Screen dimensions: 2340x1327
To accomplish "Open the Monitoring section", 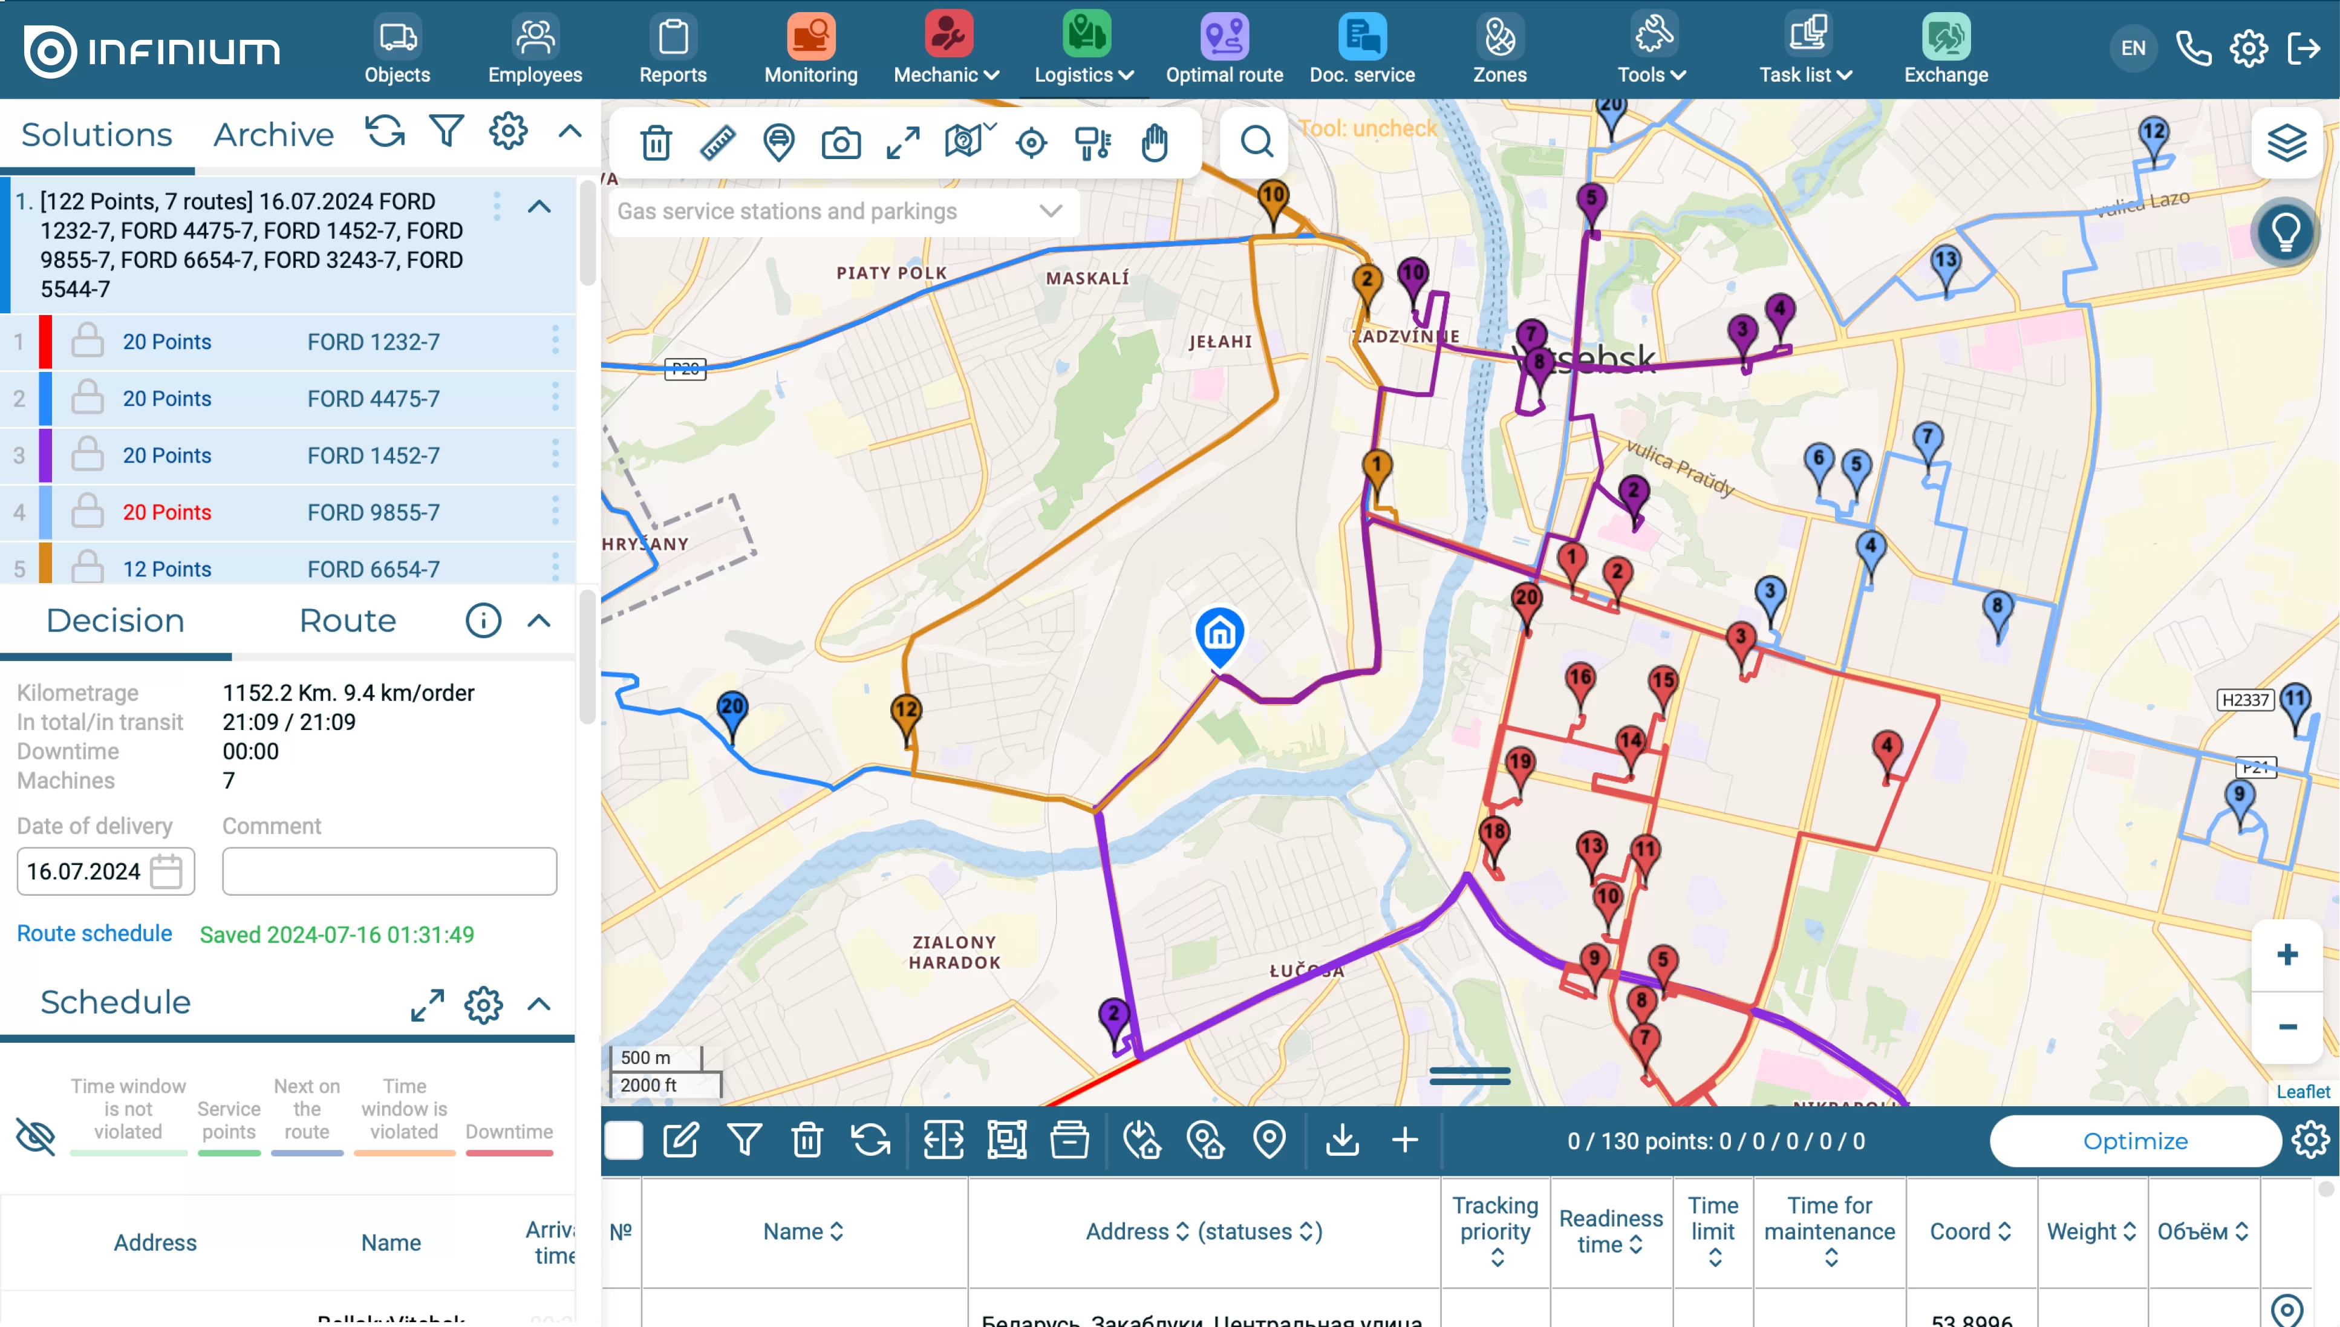I will pyautogui.click(x=810, y=49).
